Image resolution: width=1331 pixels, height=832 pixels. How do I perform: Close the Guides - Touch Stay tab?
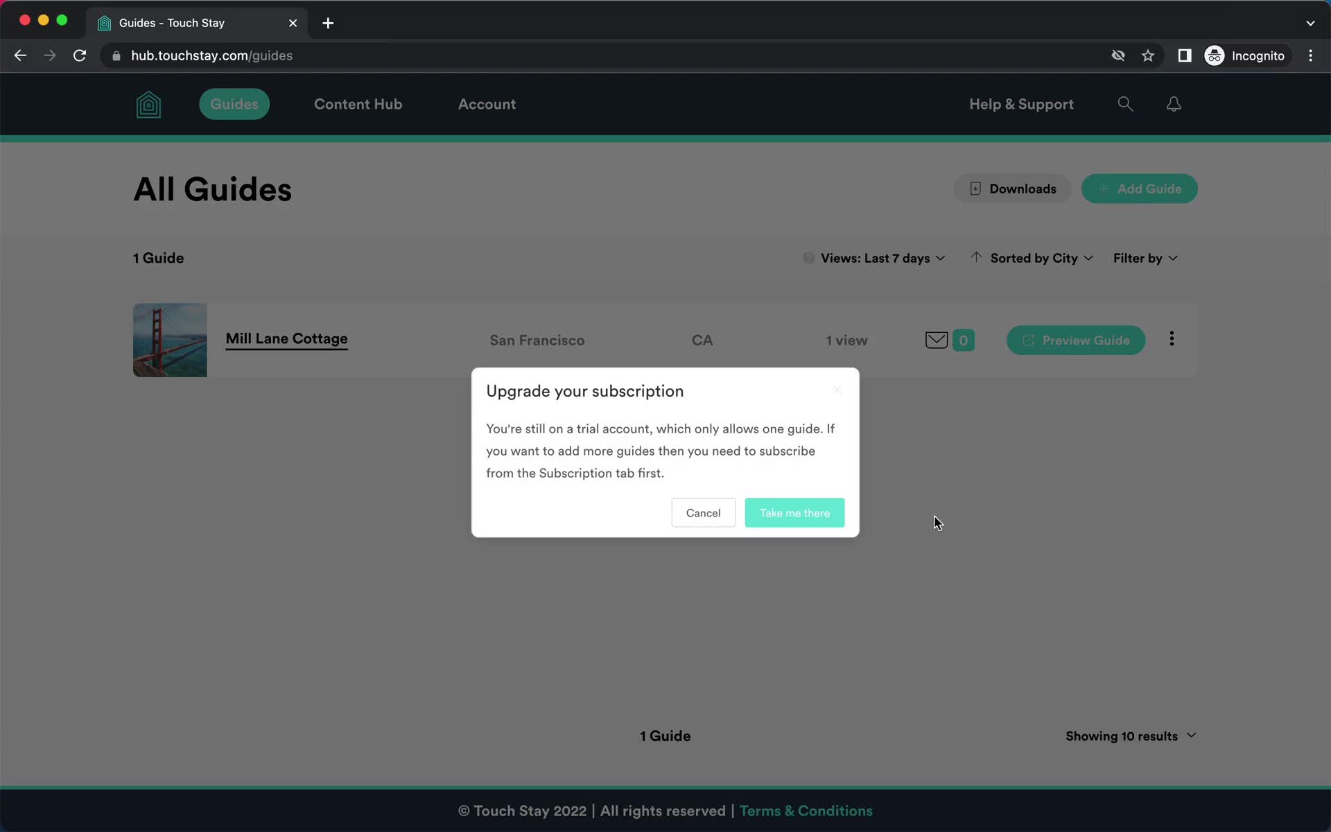(x=293, y=23)
